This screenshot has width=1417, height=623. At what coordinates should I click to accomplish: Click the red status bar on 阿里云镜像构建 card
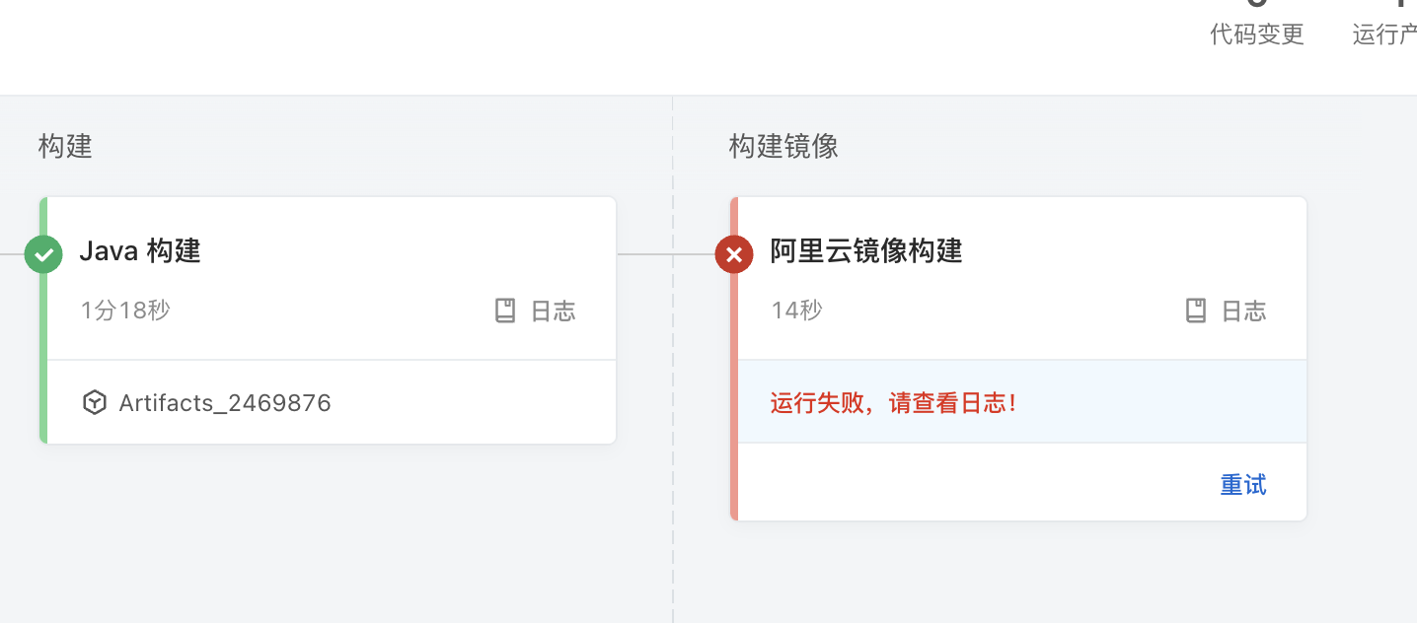734,359
